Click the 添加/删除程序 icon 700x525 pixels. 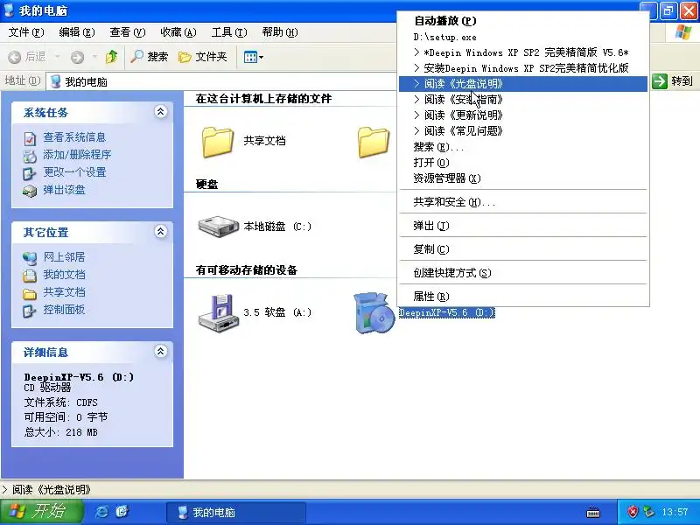[x=30, y=157]
